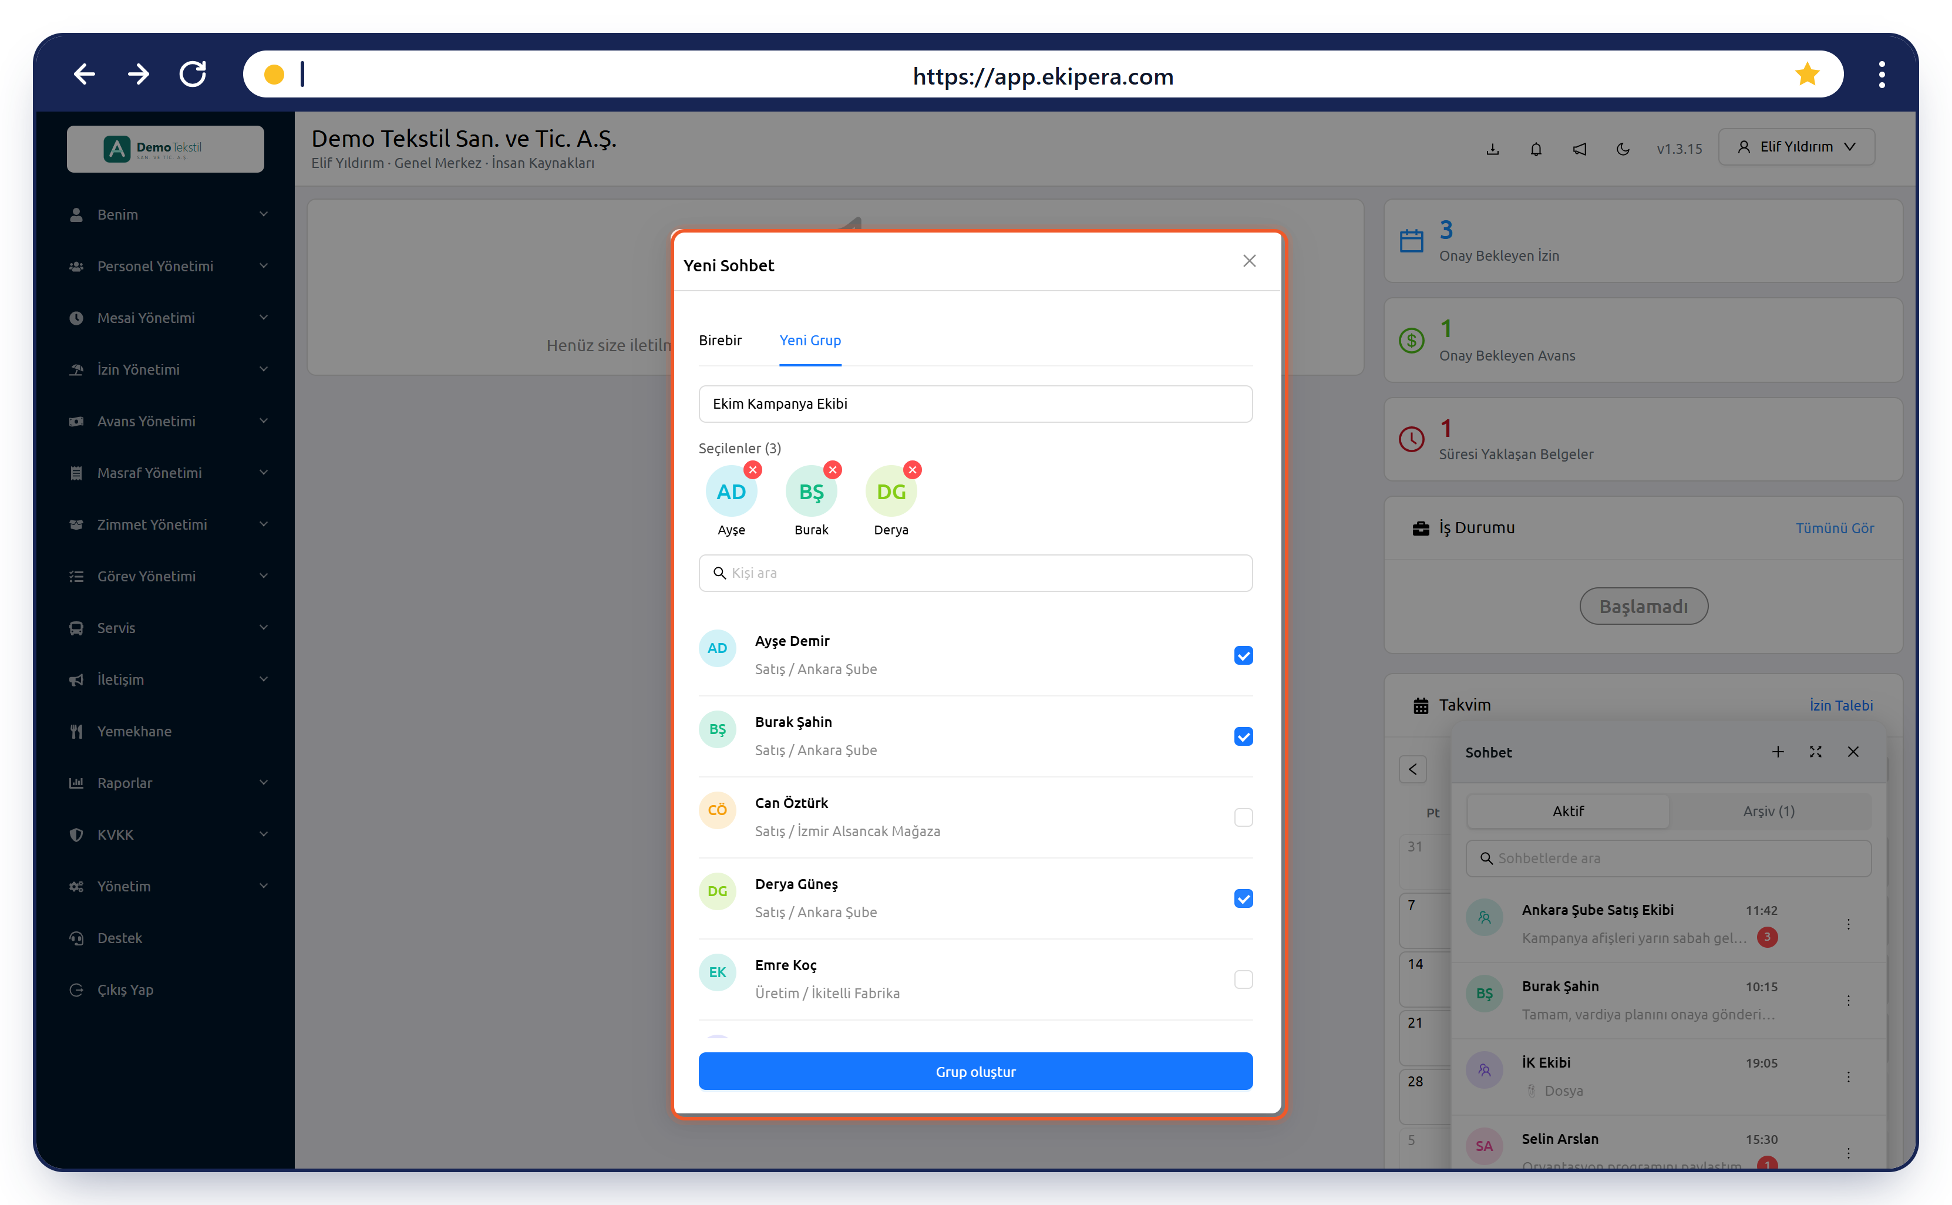Remove Ayşe from the selected members

click(x=752, y=469)
